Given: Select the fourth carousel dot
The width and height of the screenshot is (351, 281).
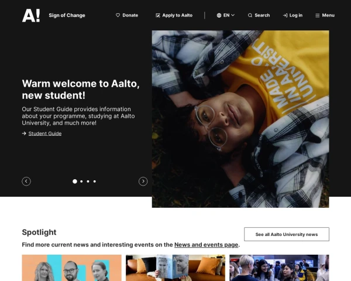Looking at the screenshot, I should click(95, 181).
